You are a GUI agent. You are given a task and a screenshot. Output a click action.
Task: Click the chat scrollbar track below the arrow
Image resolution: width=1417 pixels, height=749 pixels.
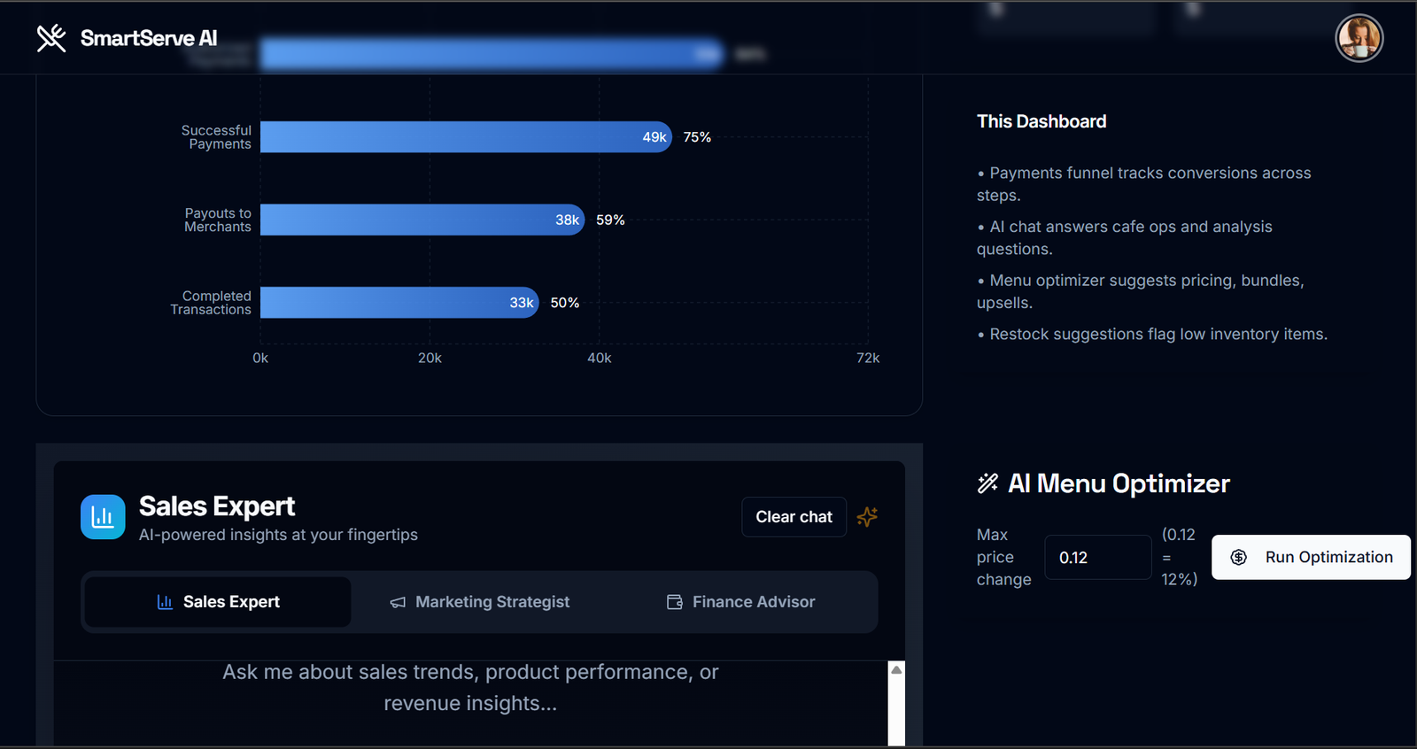click(896, 713)
